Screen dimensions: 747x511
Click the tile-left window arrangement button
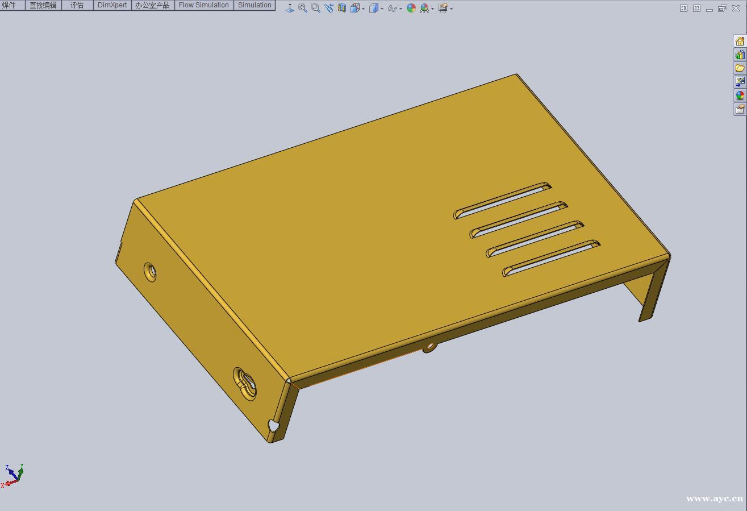pyautogui.click(x=683, y=8)
